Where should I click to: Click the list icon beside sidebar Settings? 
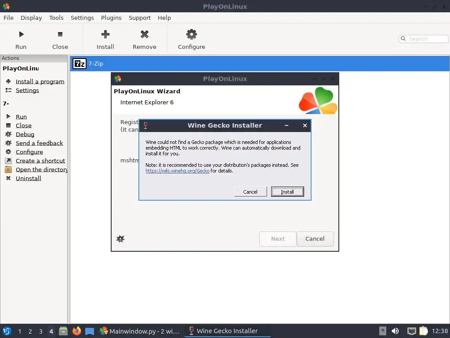[8, 90]
